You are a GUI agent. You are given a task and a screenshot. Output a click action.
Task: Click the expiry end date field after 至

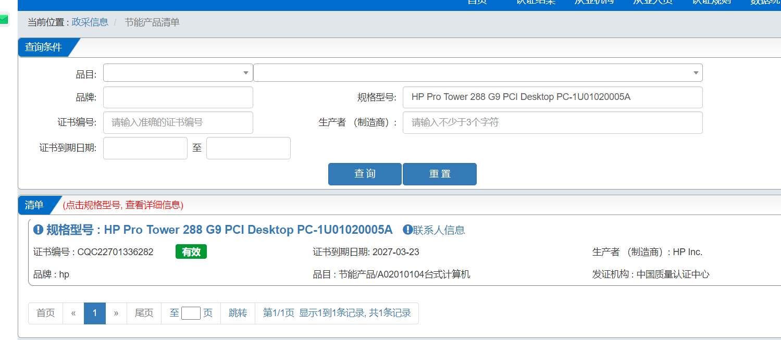(x=249, y=148)
